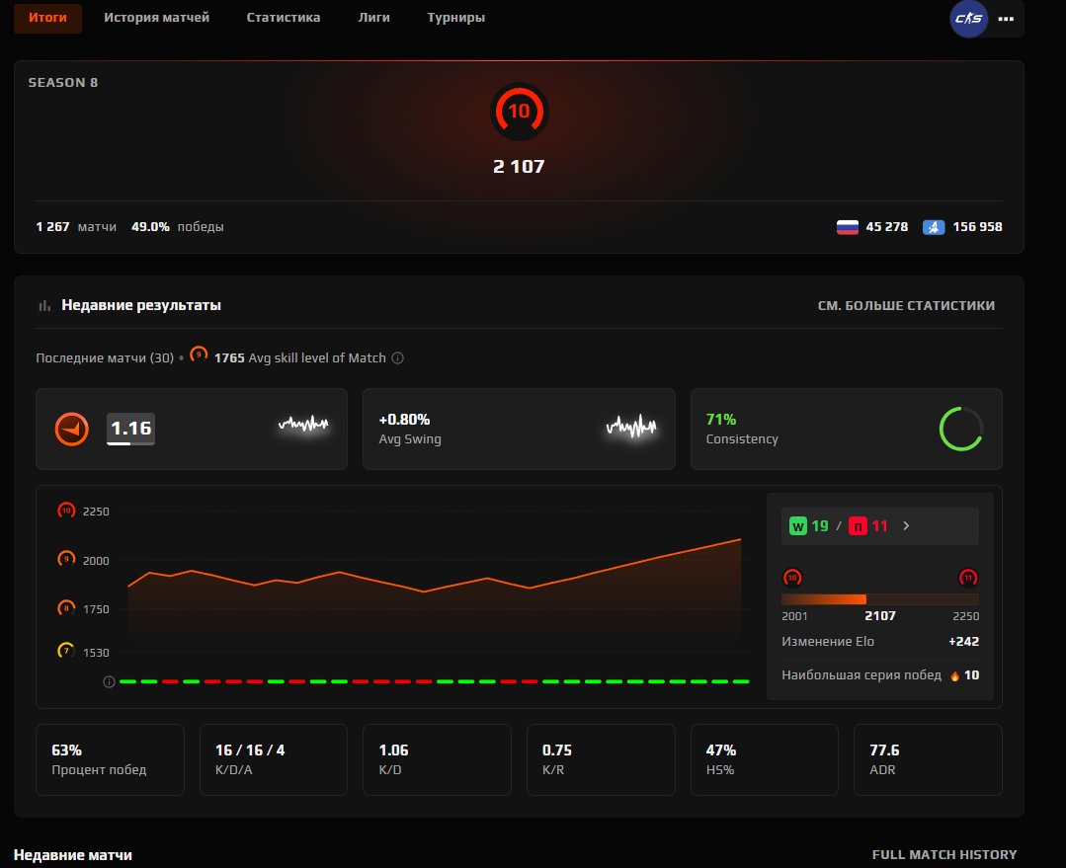Click Последние матчи (30) label
The width and height of the screenshot is (1066, 868).
tap(105, 358)
